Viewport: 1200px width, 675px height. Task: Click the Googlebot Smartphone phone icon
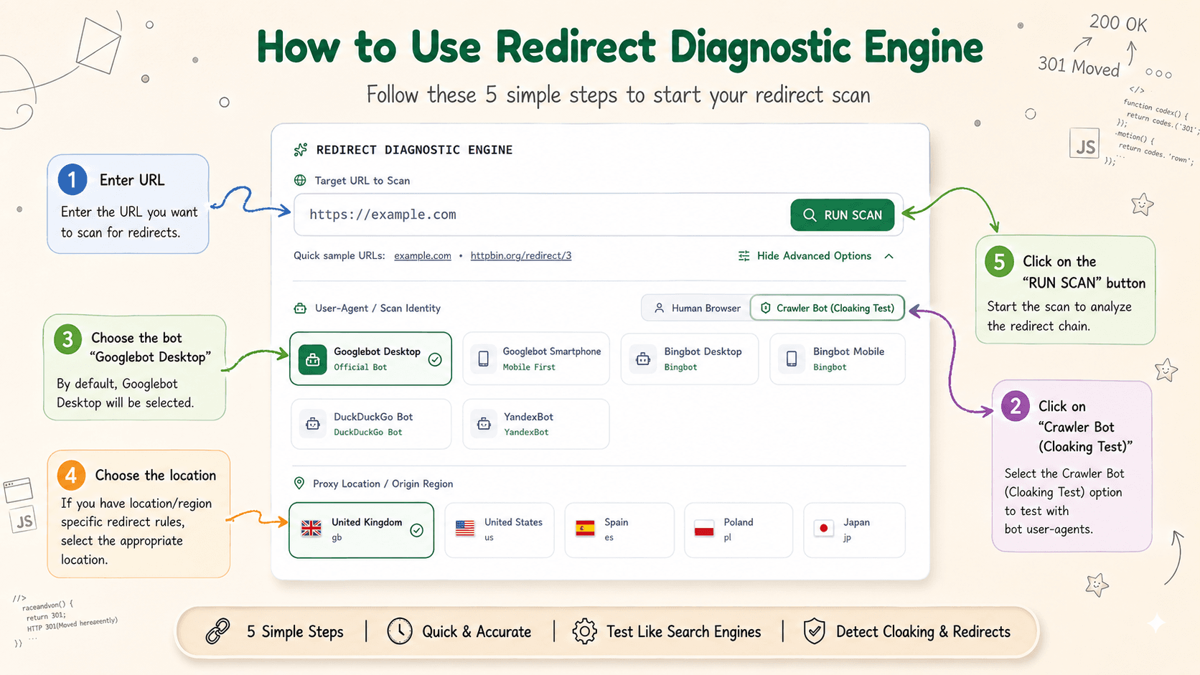click(484, 359)
